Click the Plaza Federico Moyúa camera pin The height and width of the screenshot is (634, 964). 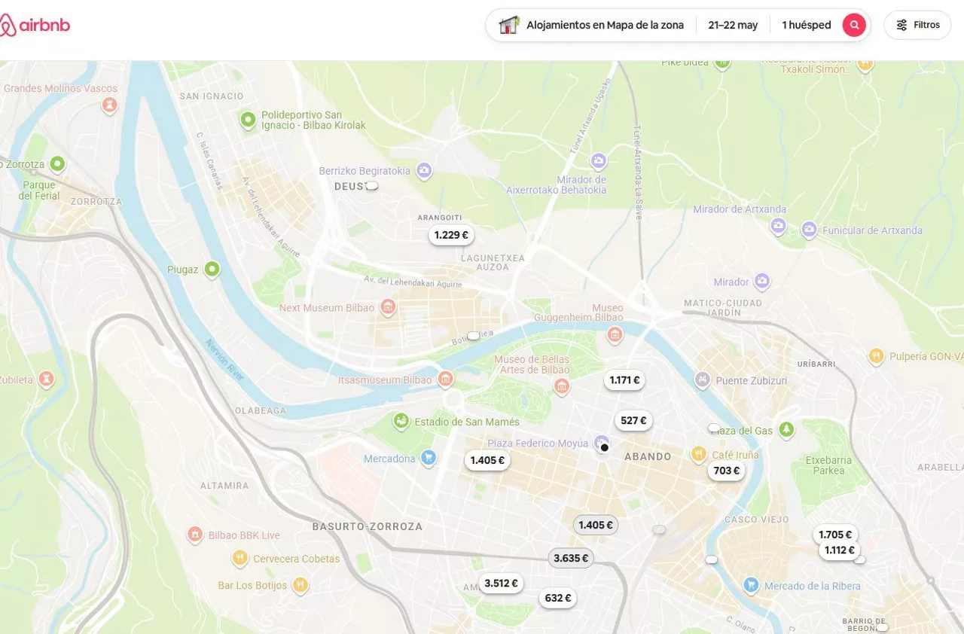pyautogui.click(x=601, y=442)
